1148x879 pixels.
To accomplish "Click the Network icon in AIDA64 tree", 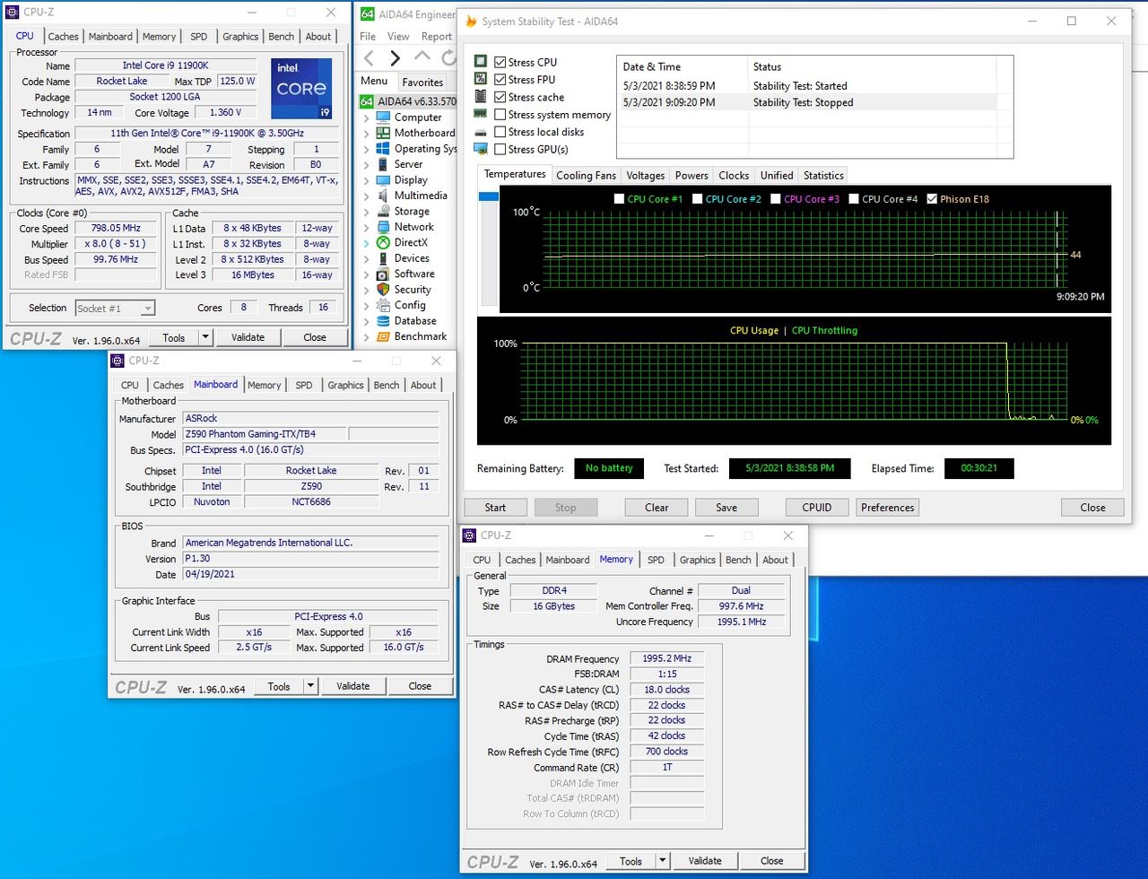I will tap(383, 227).
